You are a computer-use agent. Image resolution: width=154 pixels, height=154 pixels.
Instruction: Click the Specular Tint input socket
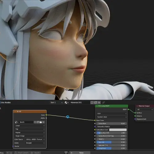coord(95,145)
